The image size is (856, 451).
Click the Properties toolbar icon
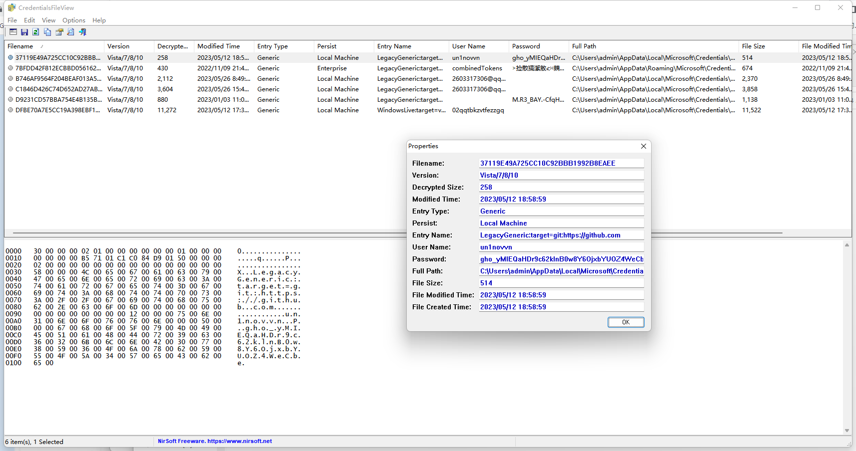tap(59, 32)
